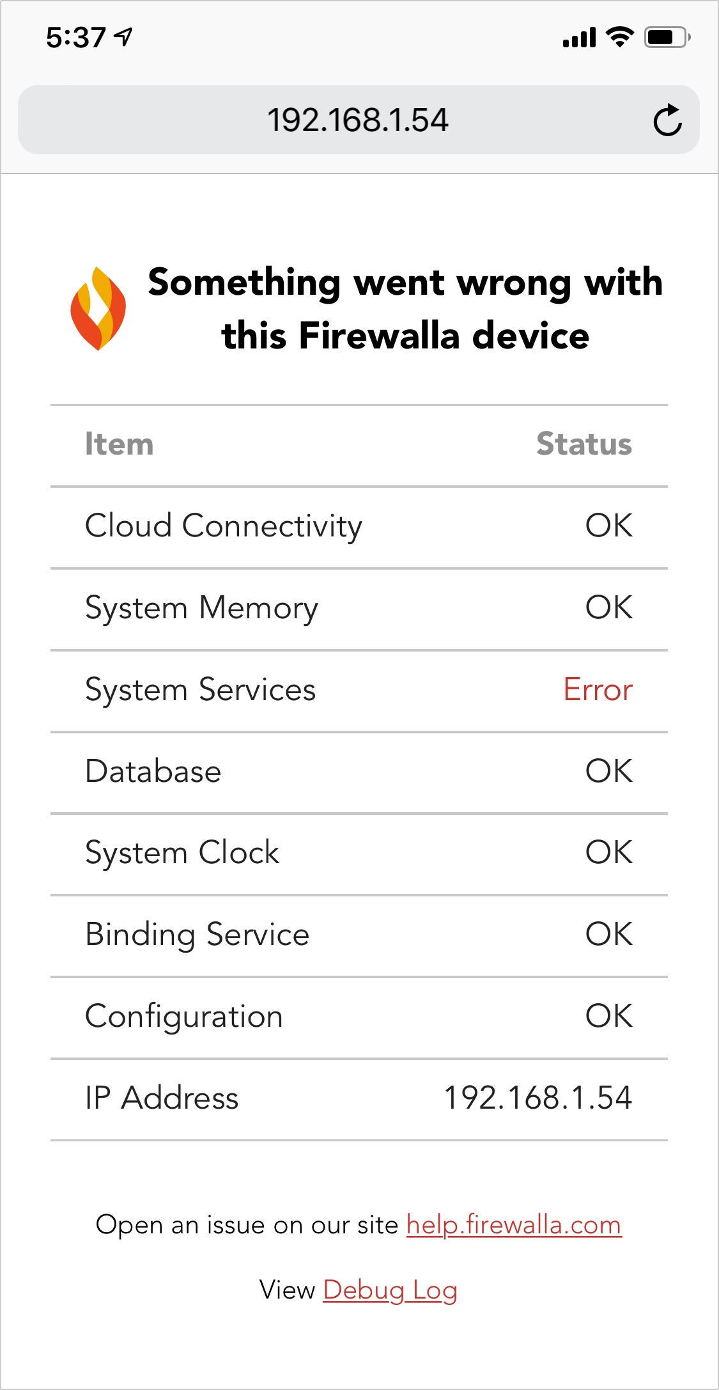Open the help.firewalla.com link

[x=514, y=1225]
